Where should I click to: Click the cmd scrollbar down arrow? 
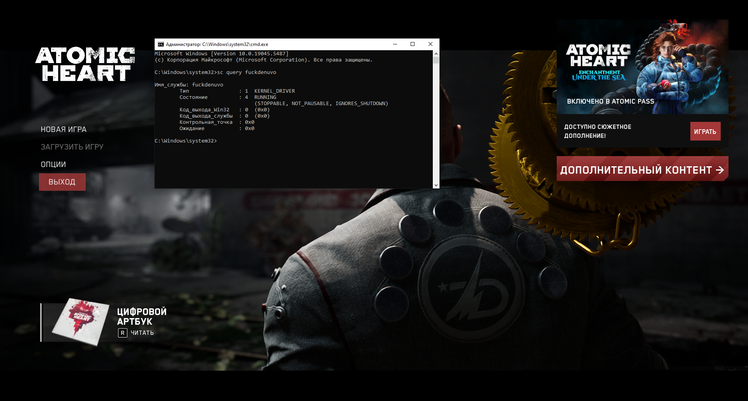tap(436, 185)
